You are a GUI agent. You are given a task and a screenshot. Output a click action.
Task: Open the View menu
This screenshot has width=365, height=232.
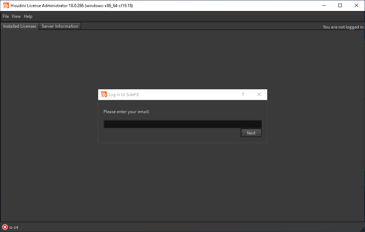click(x=16, y=16)
